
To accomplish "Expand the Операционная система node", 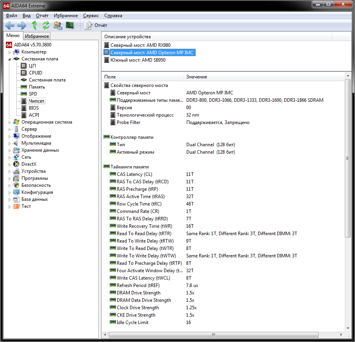I will tap(9, 122).
